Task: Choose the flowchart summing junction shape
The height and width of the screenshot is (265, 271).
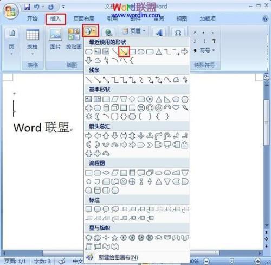Action: click(x=124, y=181)
